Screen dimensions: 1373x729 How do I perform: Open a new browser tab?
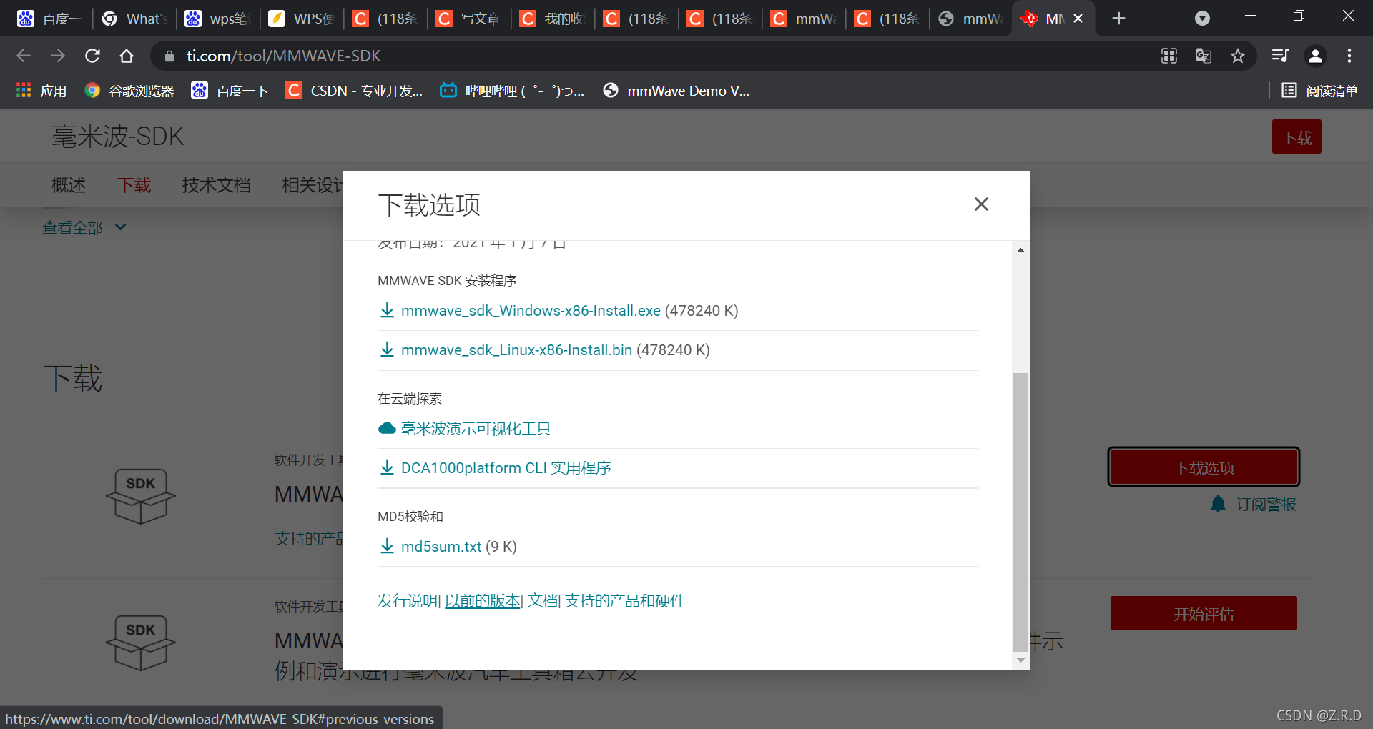[x=1119, y=19]
